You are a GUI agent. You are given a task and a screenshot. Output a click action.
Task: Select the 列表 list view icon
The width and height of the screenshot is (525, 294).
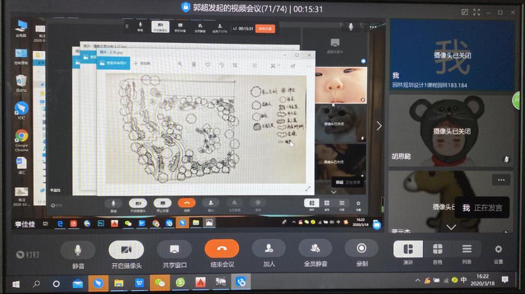tap(467, 249)
